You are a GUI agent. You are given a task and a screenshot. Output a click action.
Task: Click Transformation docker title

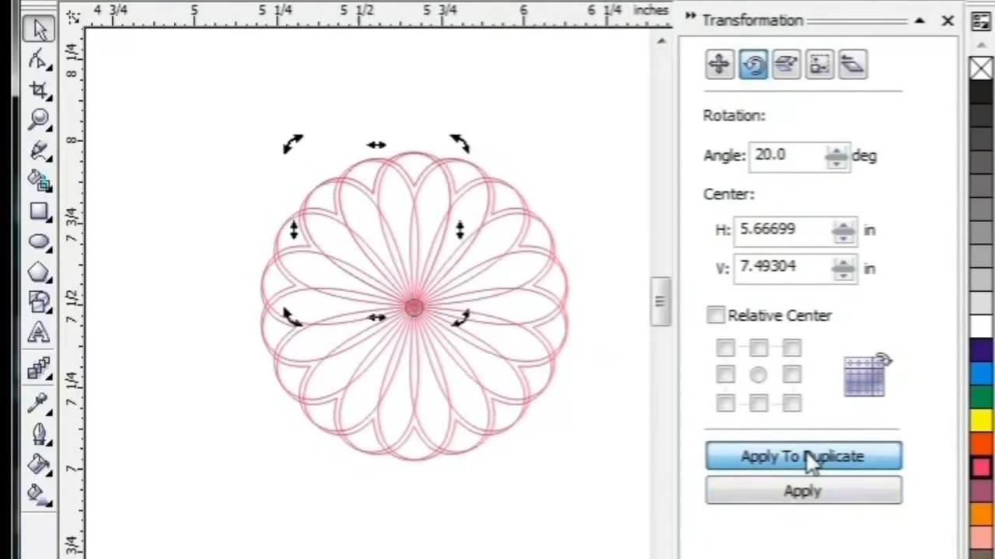tap(752, 20)
